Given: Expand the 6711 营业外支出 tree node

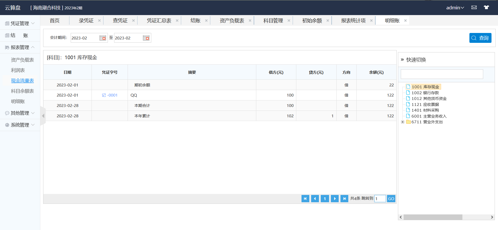Looking at the screenshot, I should point(403,122).
